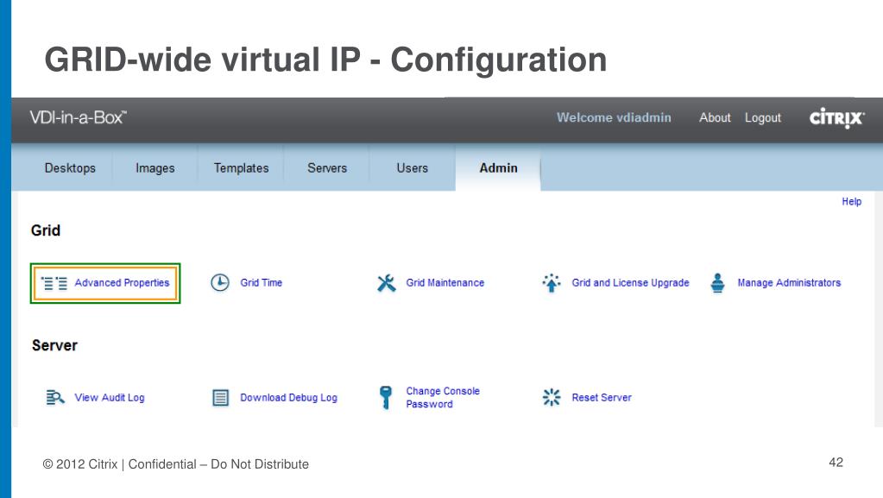Select the Reset Server link

(x=602, y=398)
